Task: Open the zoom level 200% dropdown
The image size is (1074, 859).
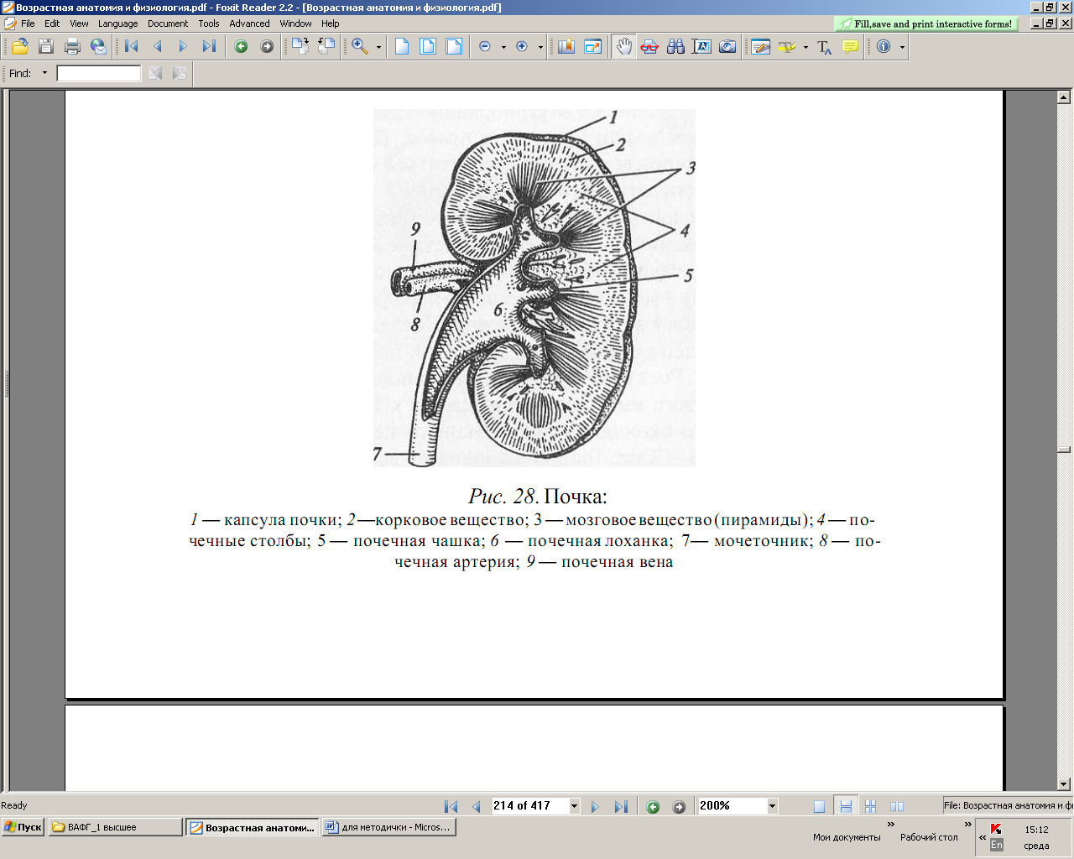Action: point(772,806)
